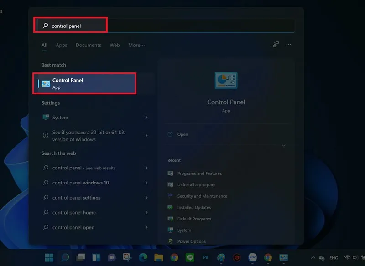Click the Windows Start button in taskbar
365x266 pixels.
coord(49,258)
